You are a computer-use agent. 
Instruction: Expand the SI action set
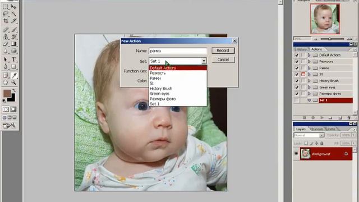pyautogui.click(x=309, y=75)
